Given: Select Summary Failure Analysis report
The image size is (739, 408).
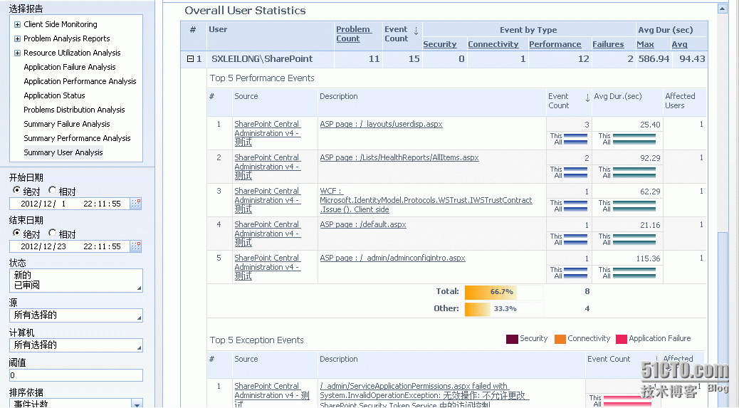Looking at the screenshot, I should (67, 123).
